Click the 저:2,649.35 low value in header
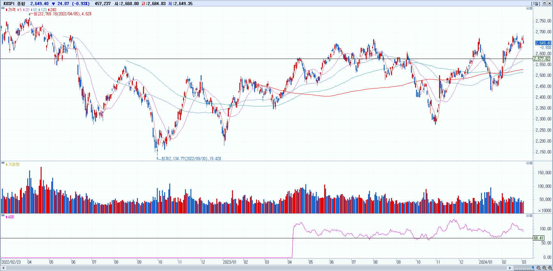This screenshot has width=553, height=271. coord(180,4)
